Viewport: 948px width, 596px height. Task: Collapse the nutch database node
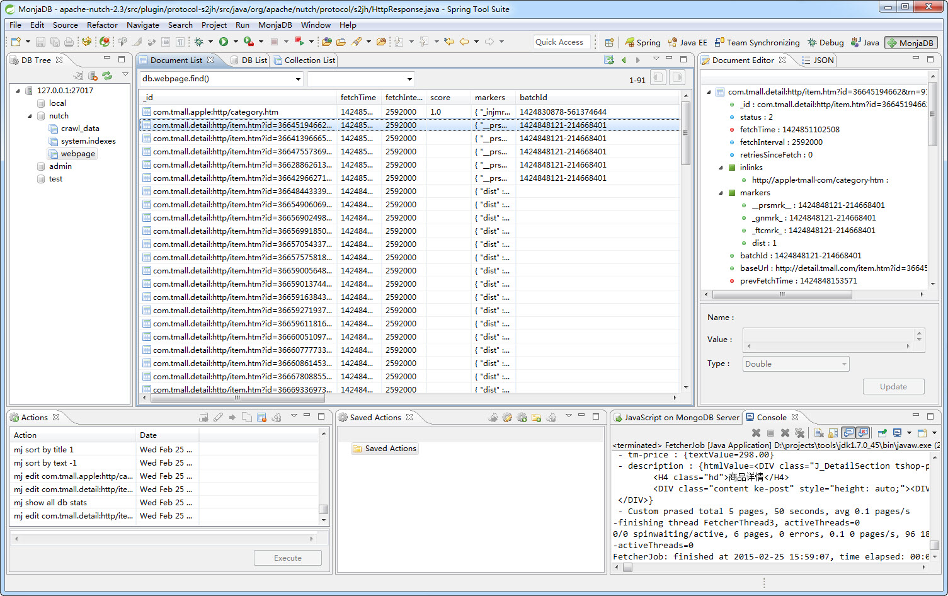click(30, 116)
